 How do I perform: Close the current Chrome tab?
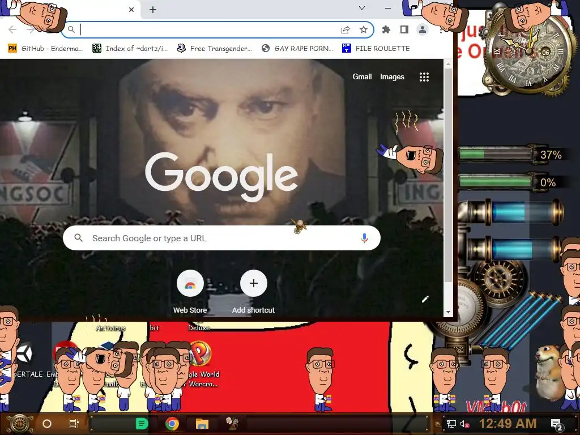(131, 10)
